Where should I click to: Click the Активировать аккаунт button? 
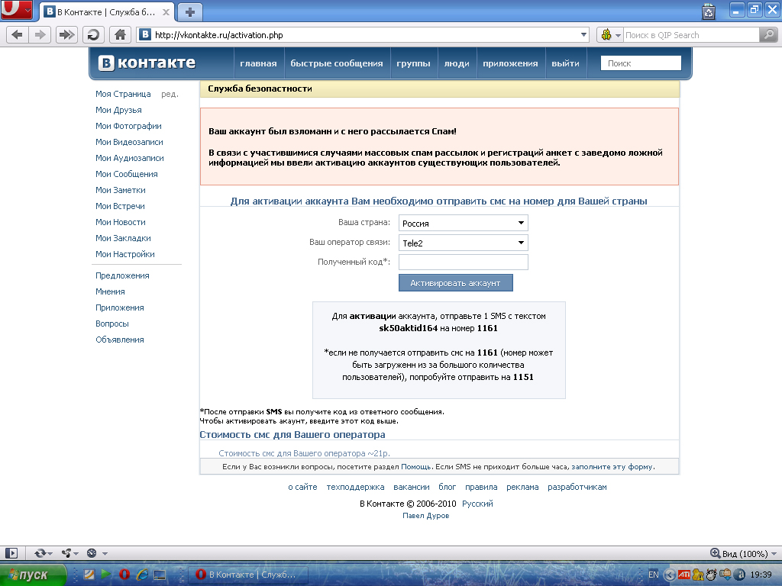[455, 282]
